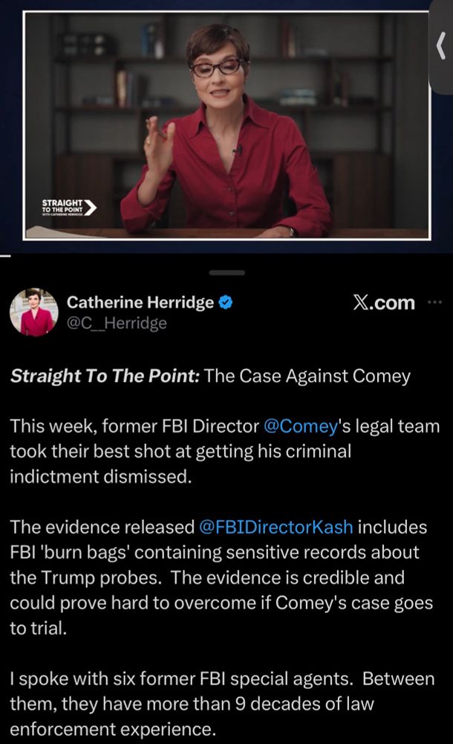Open Catherine Herridge's profile avatar
The width and height of the screenshot is (453, 744).
pos(33,312)
